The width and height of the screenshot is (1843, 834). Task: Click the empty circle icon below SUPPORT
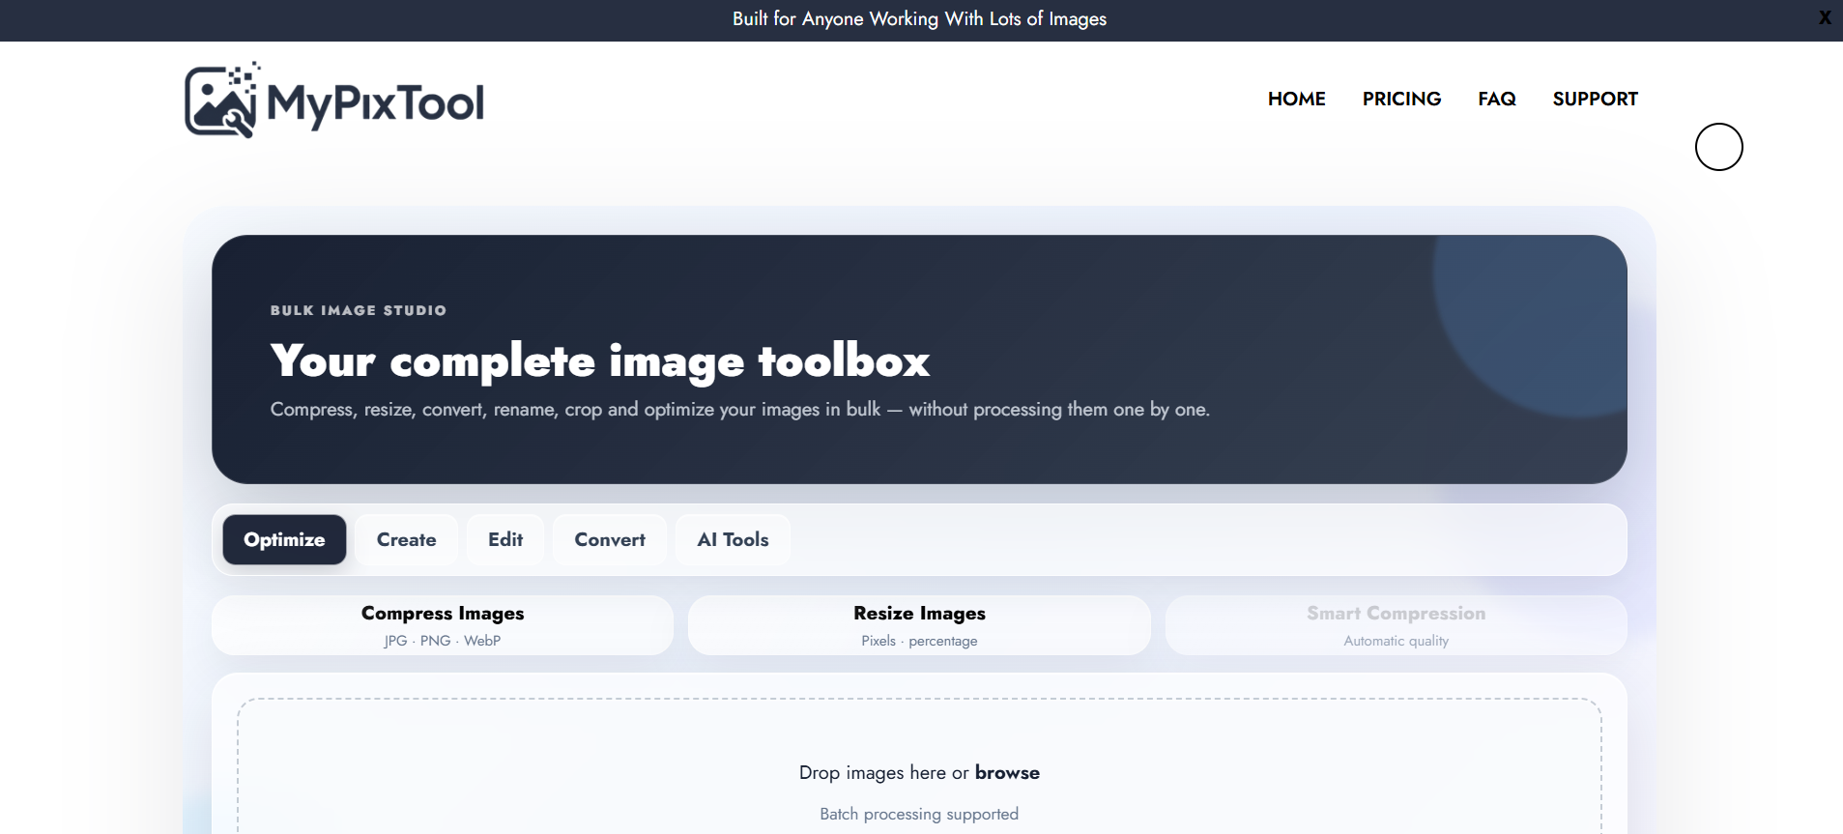click(x=1718, y=147)
